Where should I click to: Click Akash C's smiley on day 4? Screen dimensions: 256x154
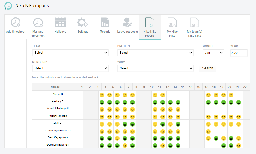(102, 95)
